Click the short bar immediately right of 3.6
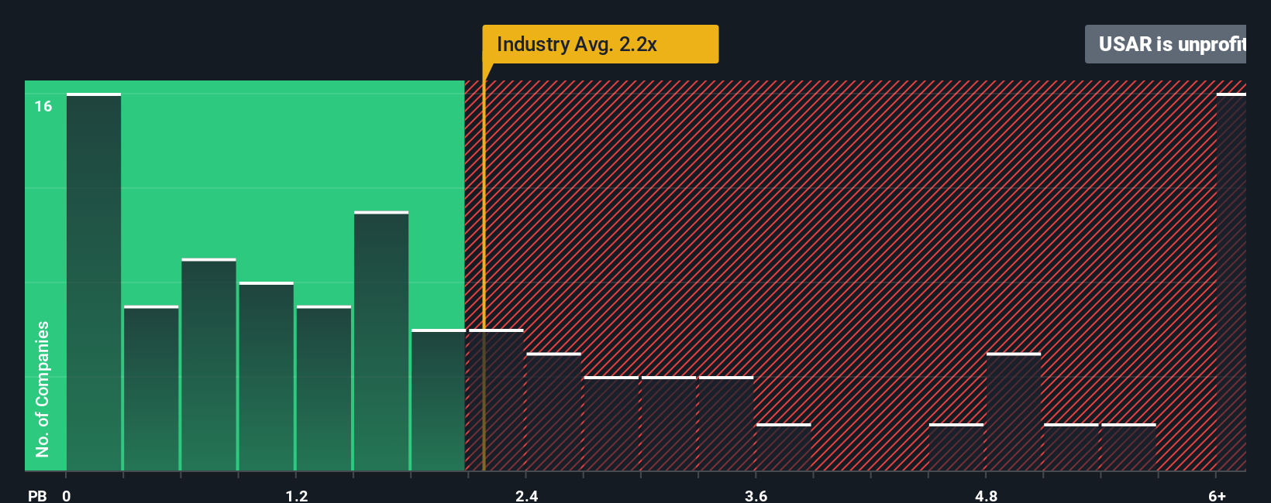The width and height of the screenshot is (1271, 503). pyautogui.click(x=784, y=447)
